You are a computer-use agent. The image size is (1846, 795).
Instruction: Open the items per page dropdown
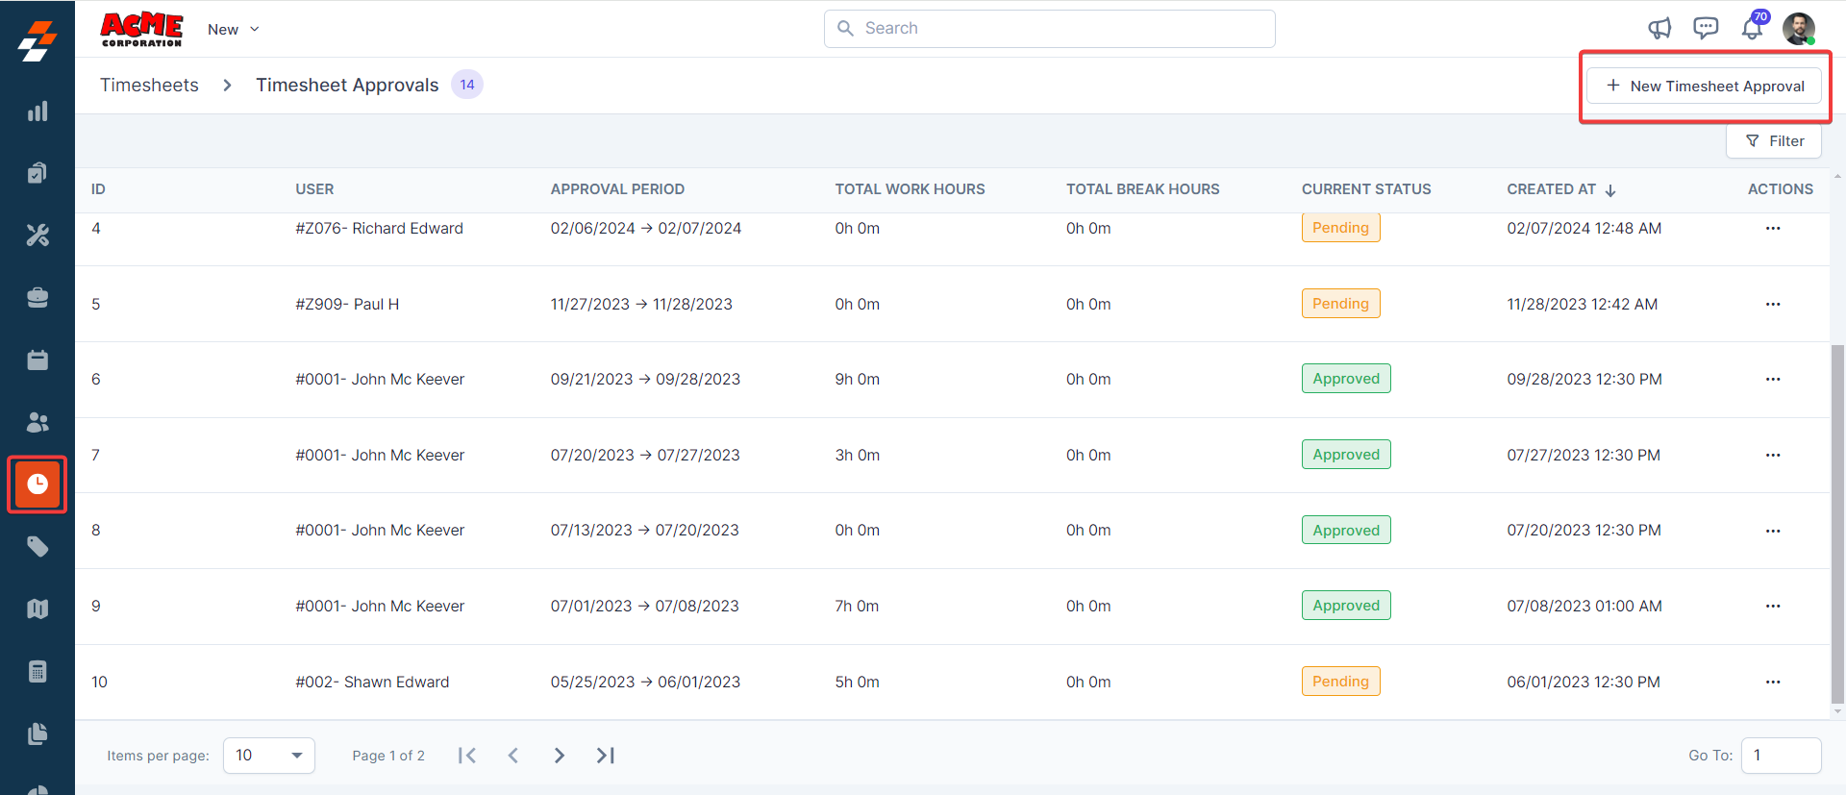coord(268,756)
